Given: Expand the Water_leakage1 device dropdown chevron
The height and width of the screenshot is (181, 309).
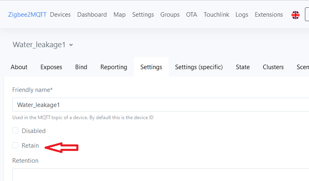Looking at the screenshot, I should (71, 45).
